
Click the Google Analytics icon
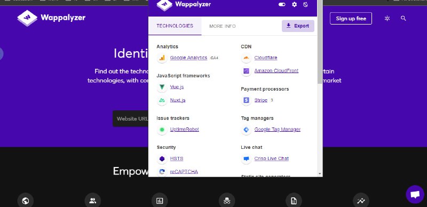click(x=162, y=58)
